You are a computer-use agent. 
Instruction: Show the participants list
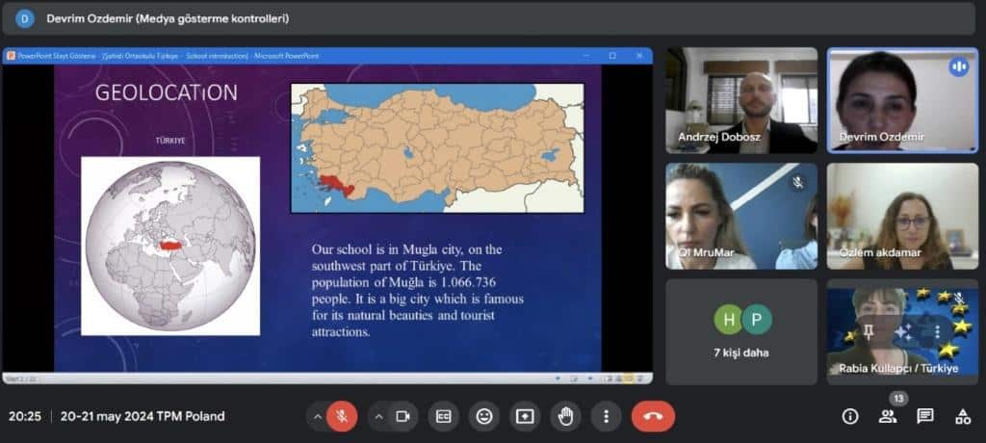click(887, 416)
